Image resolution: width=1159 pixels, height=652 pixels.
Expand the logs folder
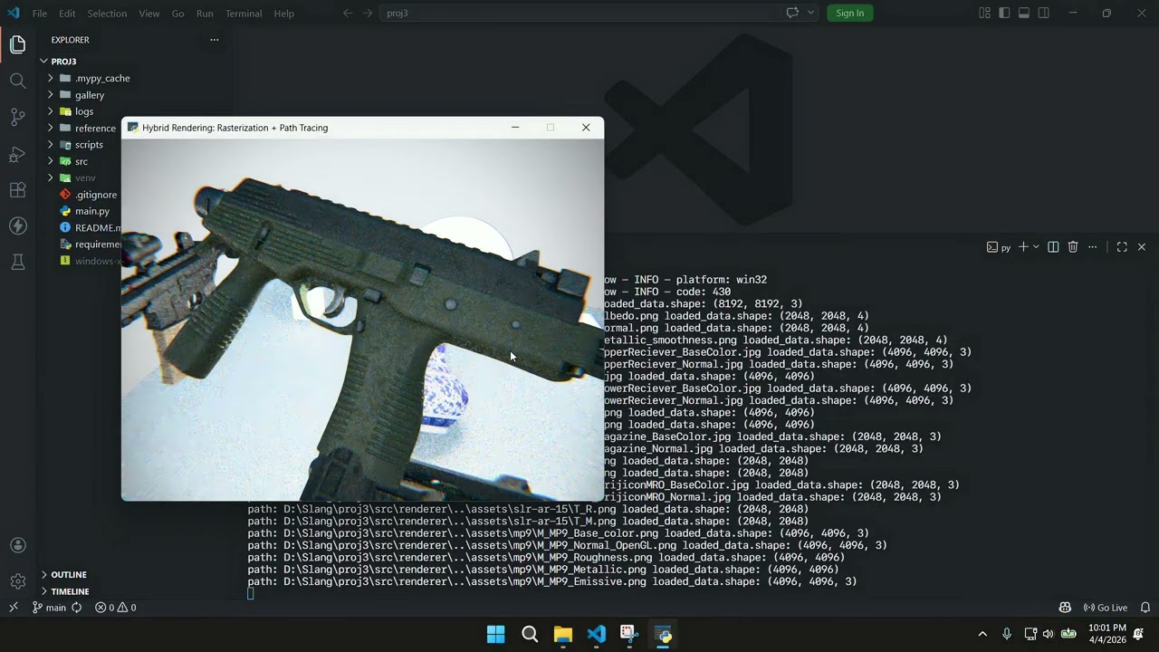click(x=134, y=110)
